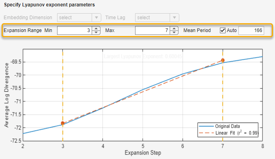Screen dimensions: 275x159
Task: Increase Expansion Range Min with up arrow
Action: tap(96, 28)
